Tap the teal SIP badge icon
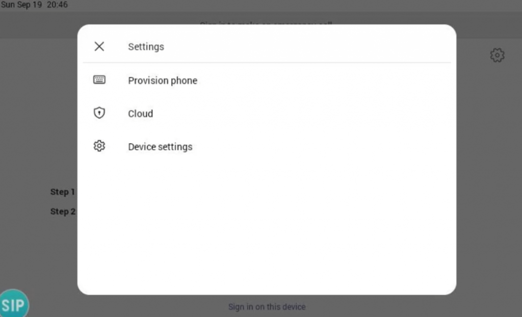Viewport: 522px width, 317px height. [x=14, y=304]
